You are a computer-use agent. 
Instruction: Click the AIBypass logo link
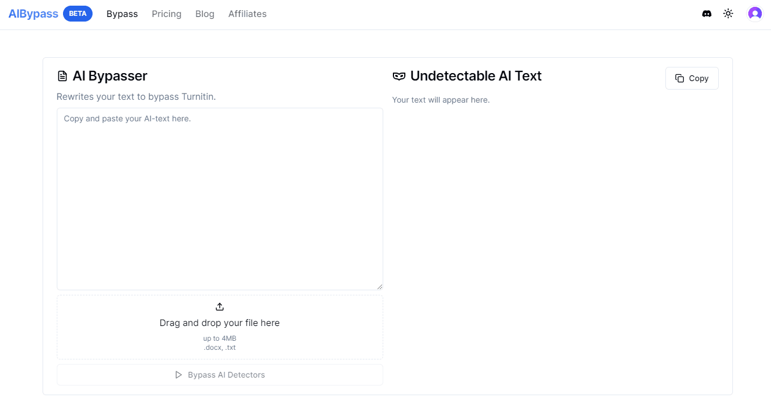click(x=33, y=14)
